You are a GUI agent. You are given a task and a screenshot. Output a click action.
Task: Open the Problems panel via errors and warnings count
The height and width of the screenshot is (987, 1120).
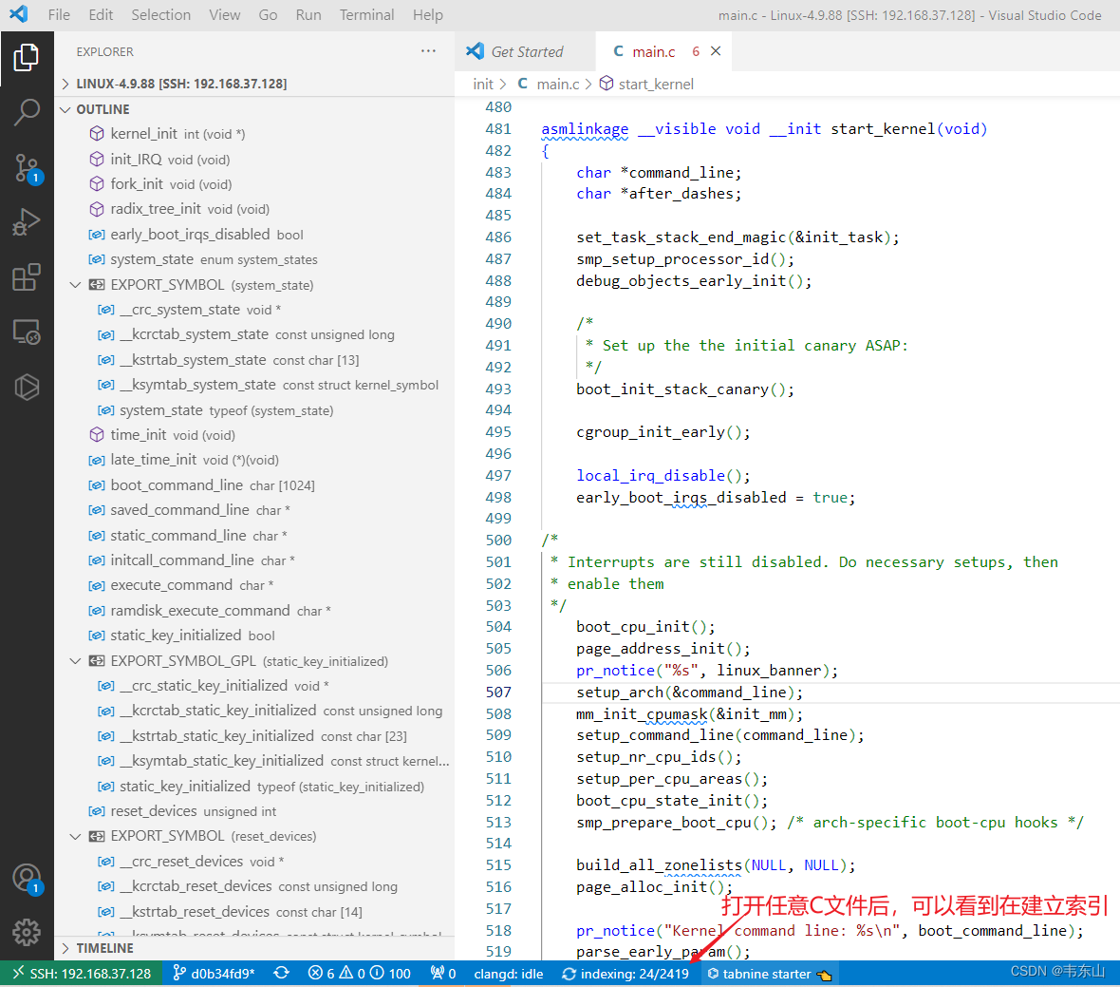[360, 974]
